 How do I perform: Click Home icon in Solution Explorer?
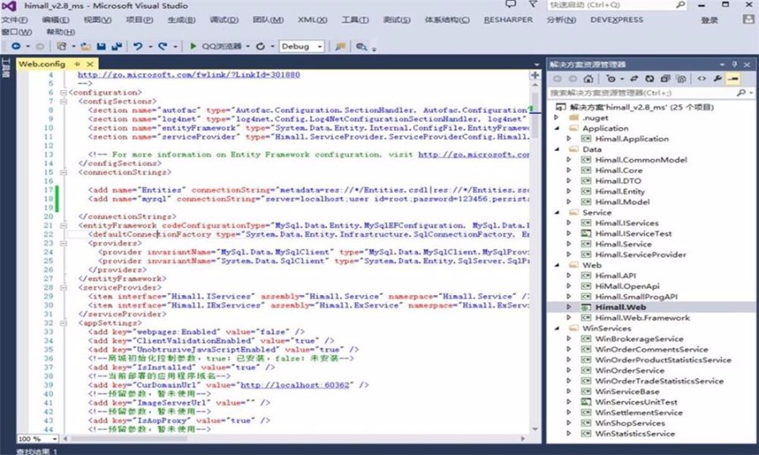tap(588, 78)
